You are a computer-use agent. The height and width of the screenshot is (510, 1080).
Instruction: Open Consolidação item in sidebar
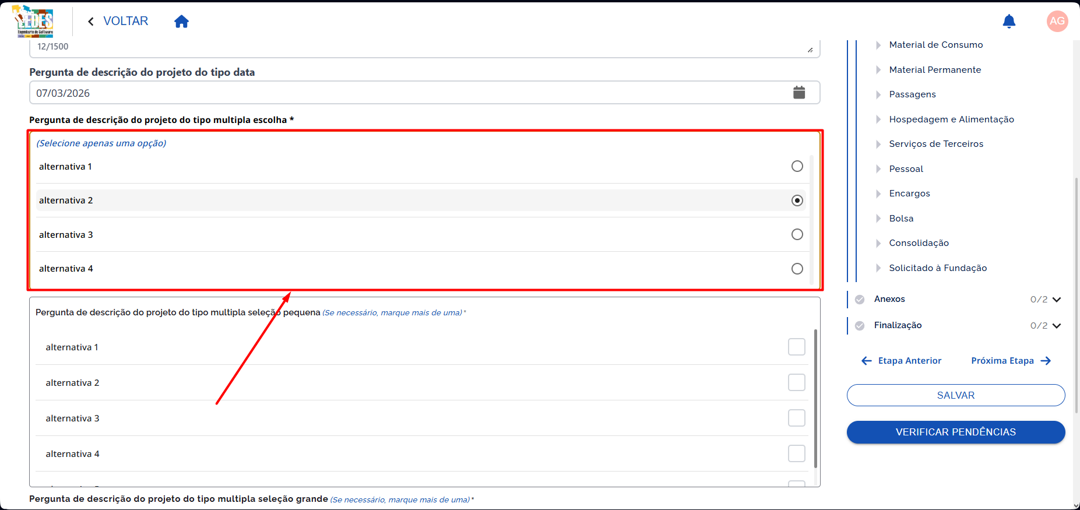(x=919, y=243)
